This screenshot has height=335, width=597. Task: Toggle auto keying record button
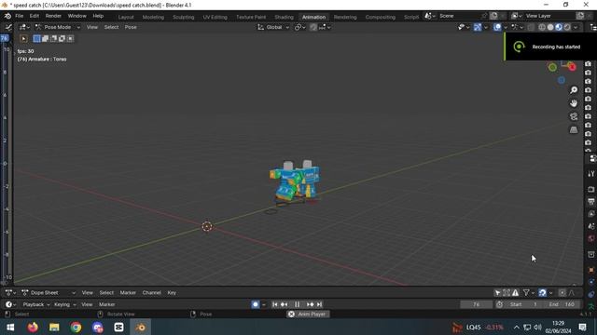click(256, 304)
